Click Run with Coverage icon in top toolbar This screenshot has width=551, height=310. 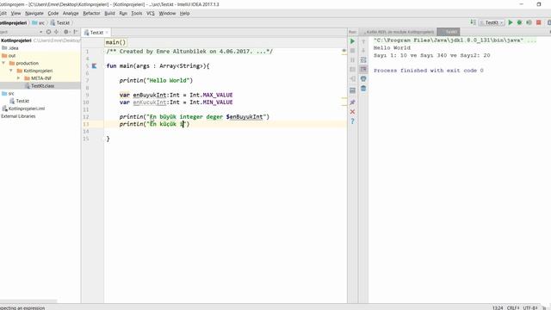[529, 22]
